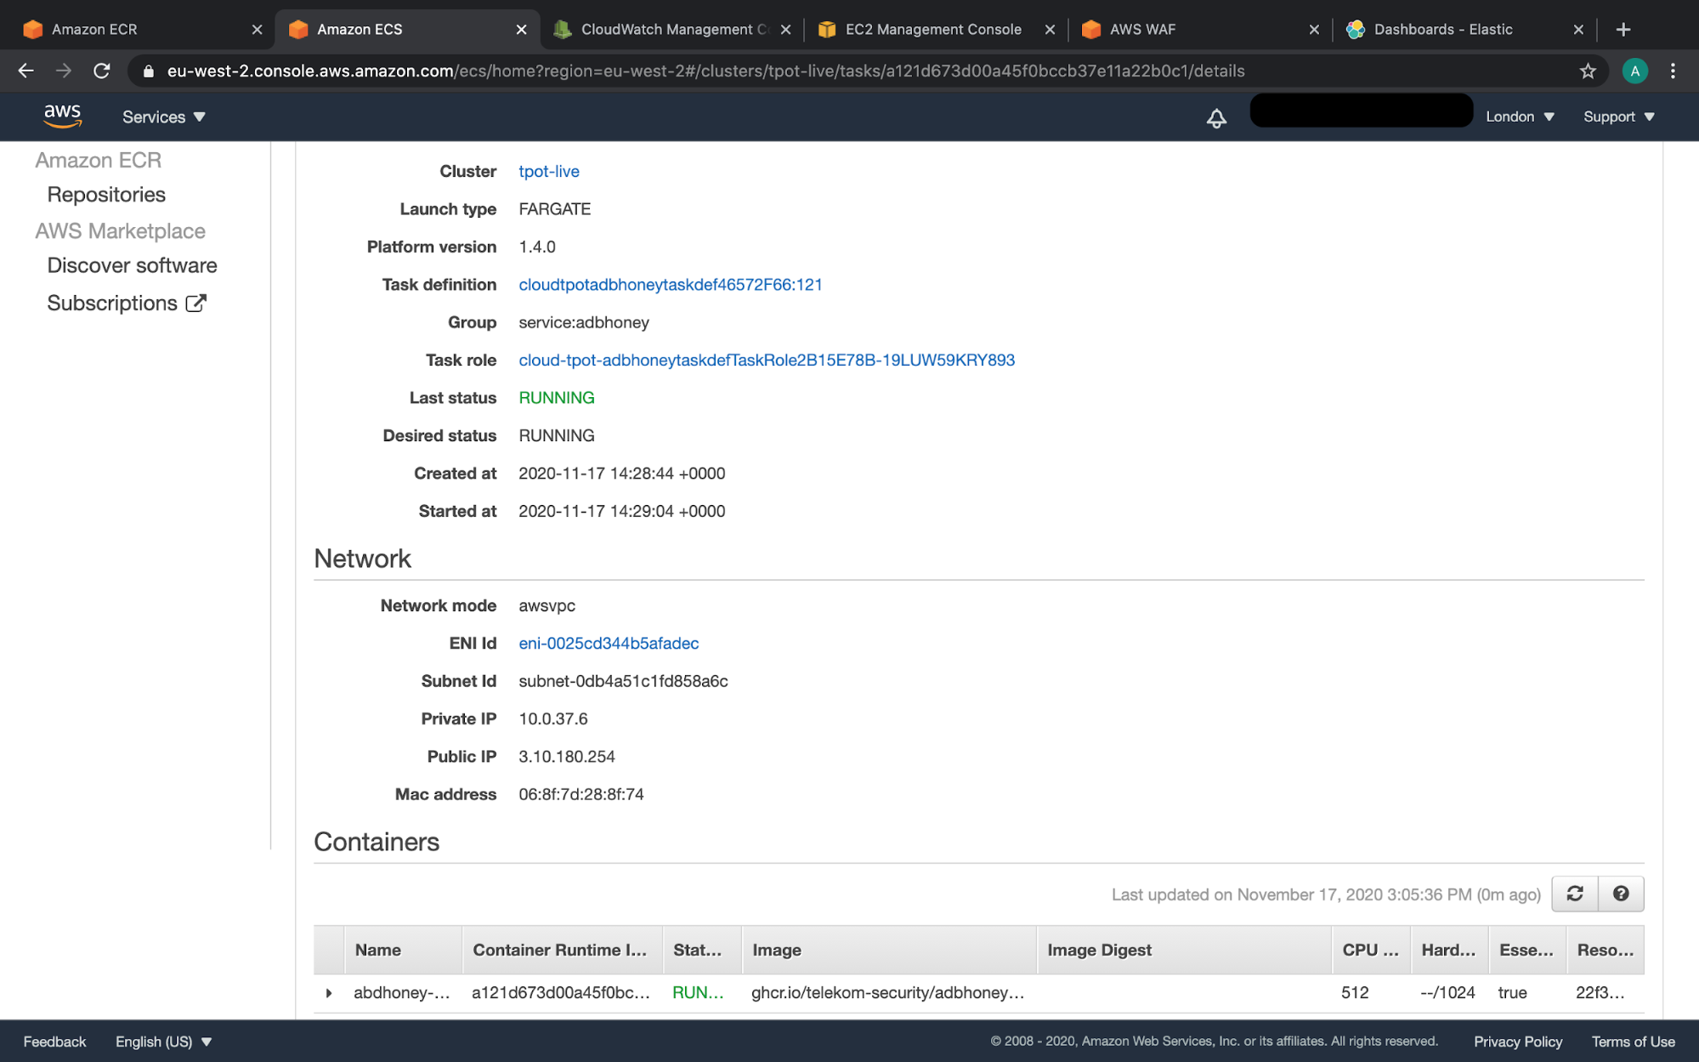The height and width of the screenshot is (1062, 1699).
Task: Click the CPU column header
Action: click(x=1370, y=950)
